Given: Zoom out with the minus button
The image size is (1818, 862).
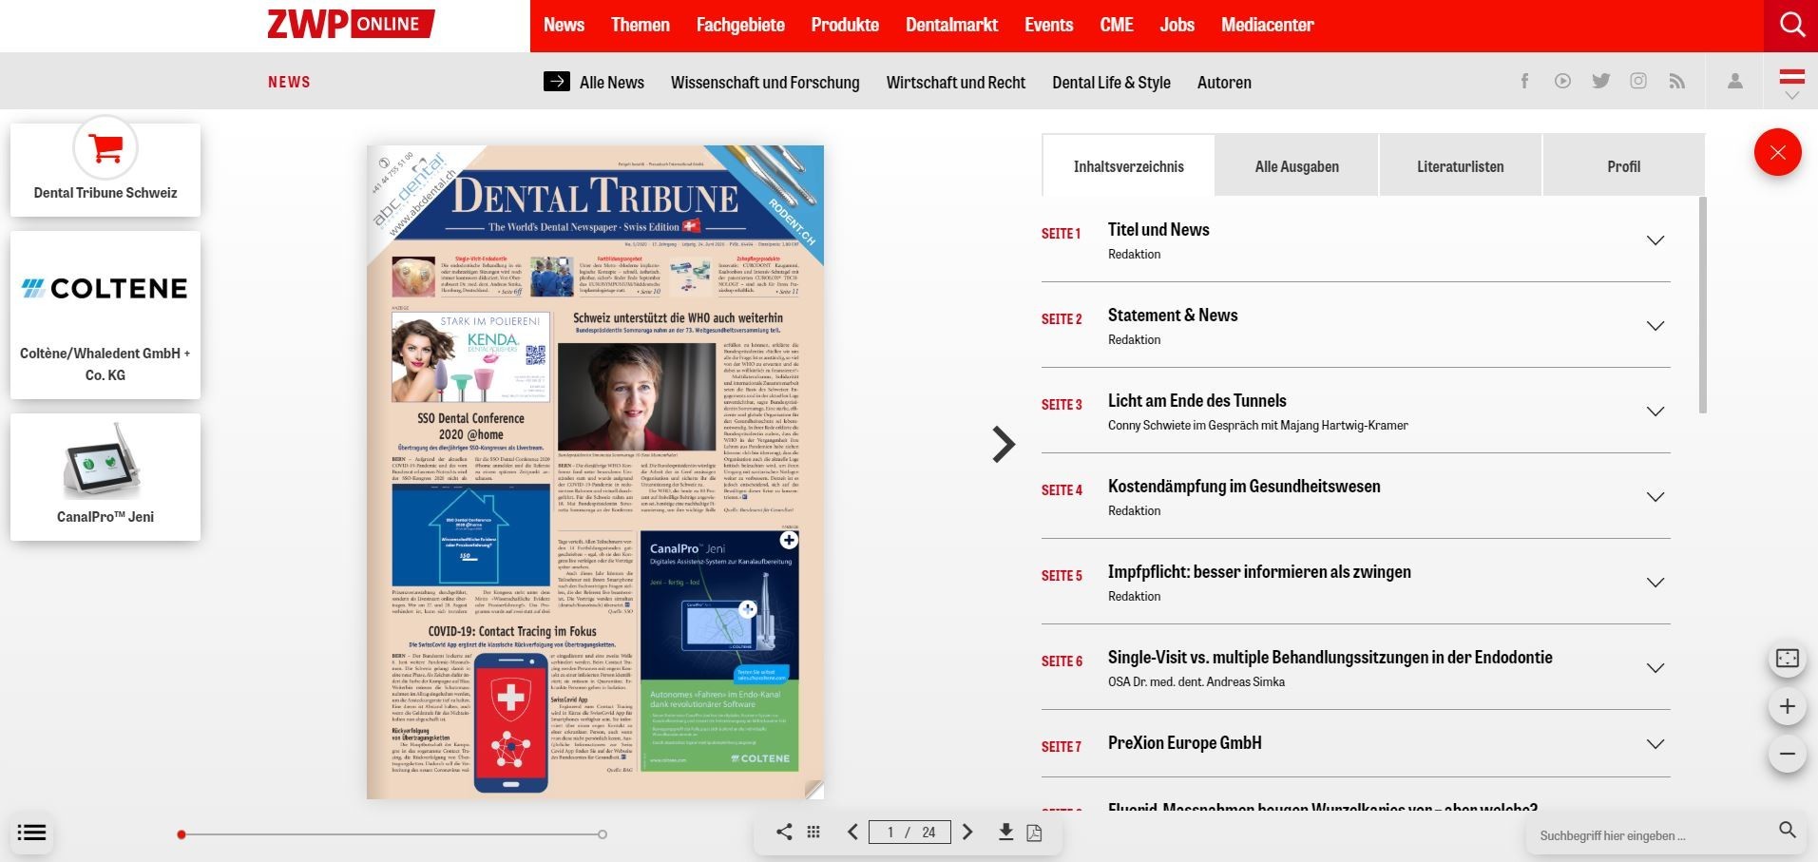Looking at the screenshot, I should [1788, 754].
